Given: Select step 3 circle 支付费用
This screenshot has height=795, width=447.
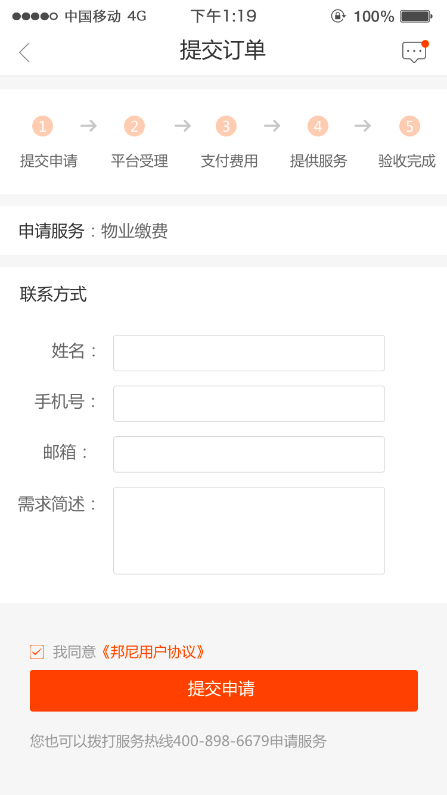Looking at the screenshot, I should point(226,126).
